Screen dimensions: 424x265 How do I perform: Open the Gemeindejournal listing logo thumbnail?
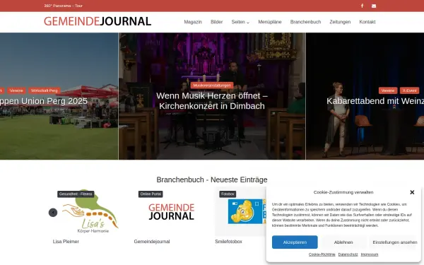(172, 211)
